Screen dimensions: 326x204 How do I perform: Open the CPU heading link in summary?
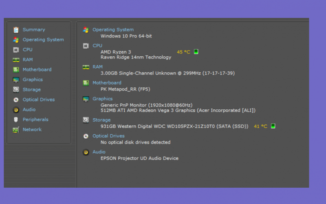(97, 46)
